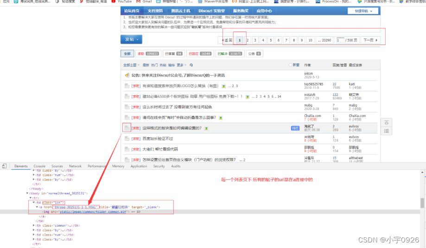Toggle the DevTools device toolbar icon
Viewport: 426px width, 248px height.
[4, 166]
